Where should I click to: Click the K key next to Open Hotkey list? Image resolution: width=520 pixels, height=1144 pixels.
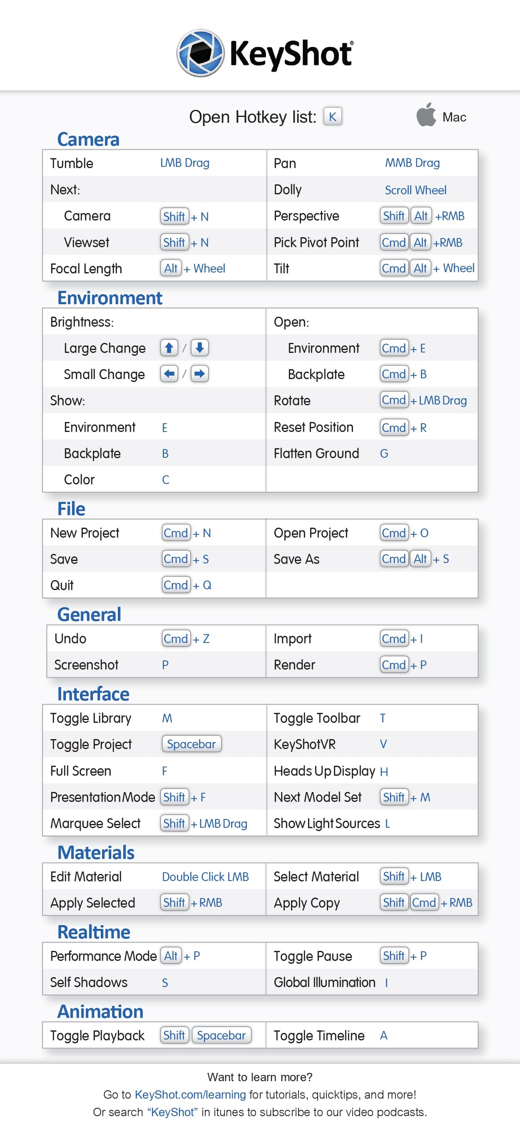point(333,117)
